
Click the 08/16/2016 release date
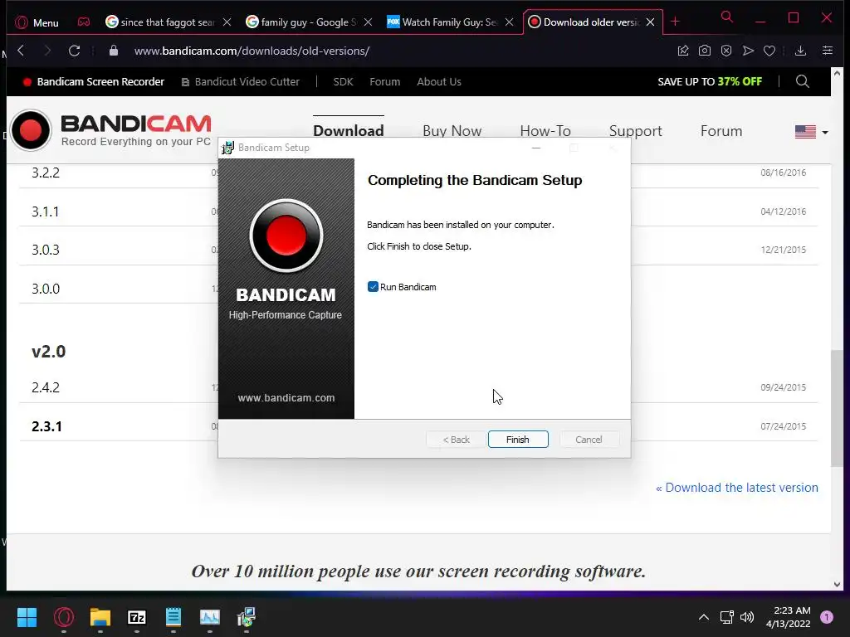[784, 173]
